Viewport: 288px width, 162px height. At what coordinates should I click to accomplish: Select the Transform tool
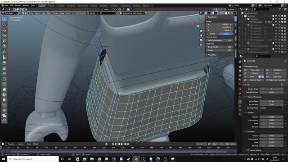coord(4,46)
